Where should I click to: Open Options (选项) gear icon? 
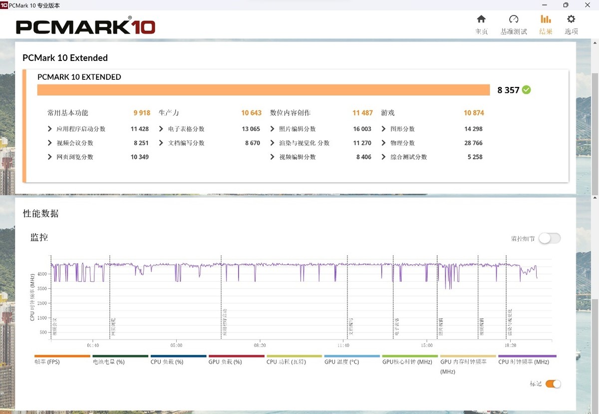click(571, 19)
